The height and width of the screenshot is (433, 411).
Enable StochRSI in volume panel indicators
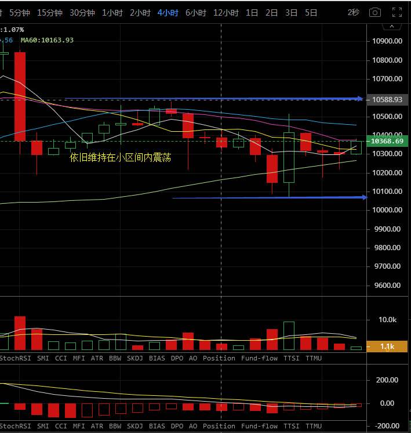point(16,358)
